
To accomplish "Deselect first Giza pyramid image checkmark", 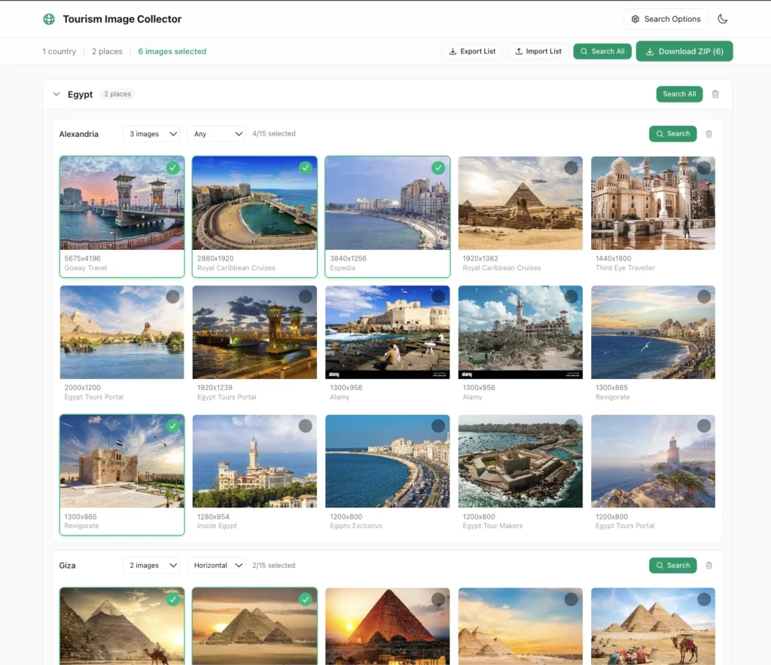I will click(172, 599).
